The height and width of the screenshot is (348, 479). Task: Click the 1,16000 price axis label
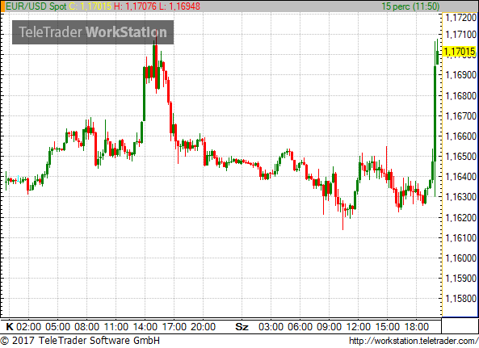pos(460,258)
